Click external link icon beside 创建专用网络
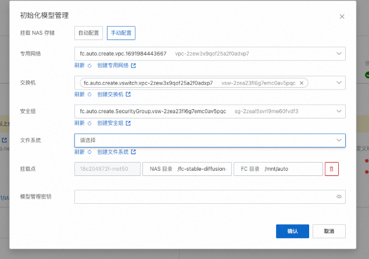Viewport: 369px width, 259px height. pos(134,66)
